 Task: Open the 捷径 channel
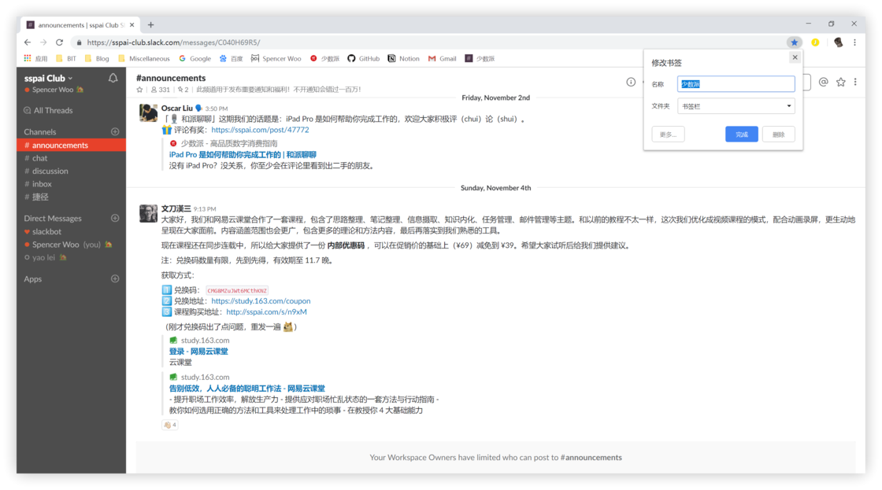pos(72,197)
